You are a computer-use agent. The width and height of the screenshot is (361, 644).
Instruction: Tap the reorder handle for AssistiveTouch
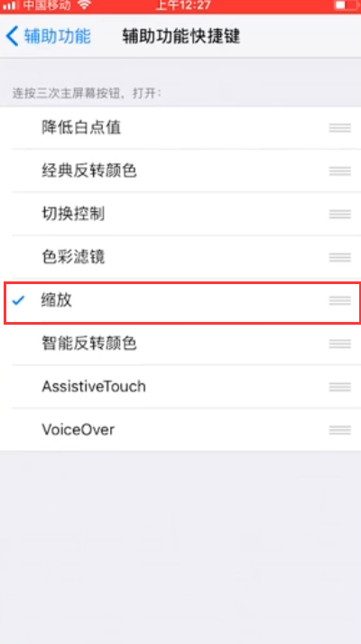339,387
